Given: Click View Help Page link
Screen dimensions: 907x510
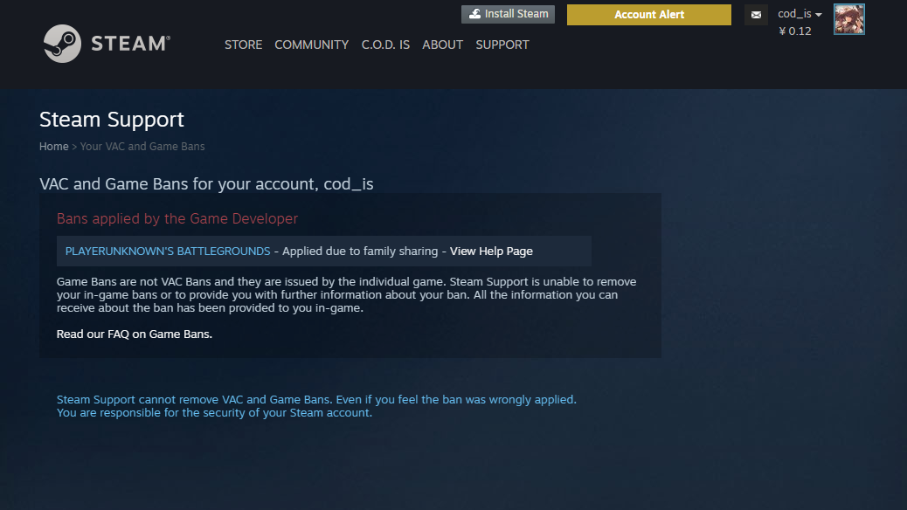Looking at the screenshot, I should [x=491, y=251].
